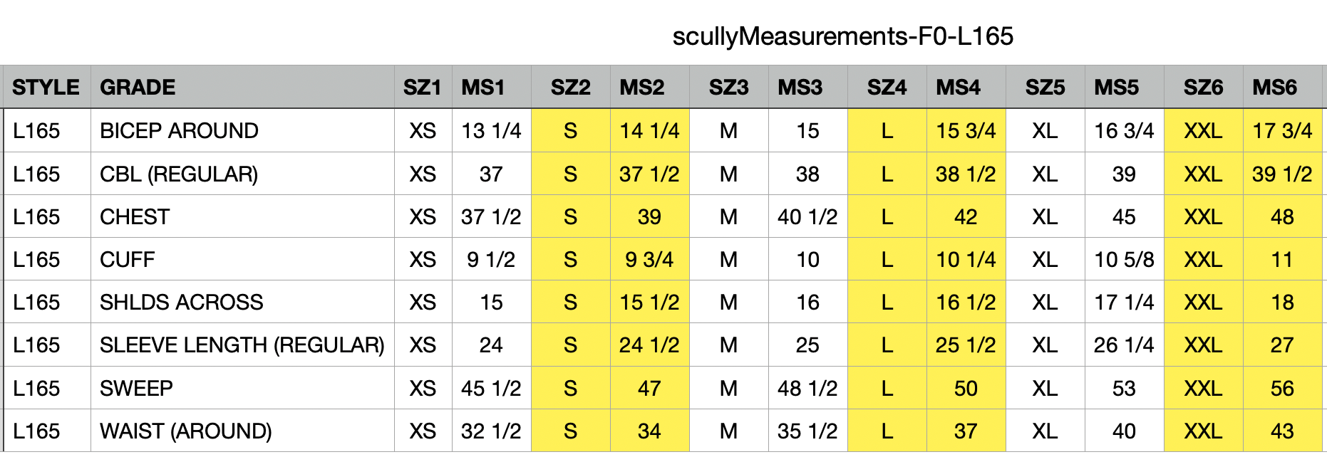Click the BICEP AROUND grade cell
The image size is (1327, 457).
(x=179, y=131)
